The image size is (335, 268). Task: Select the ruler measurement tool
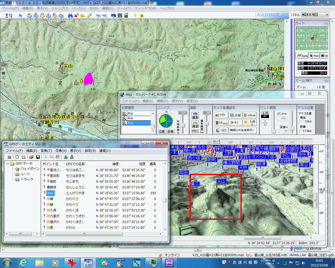coord(89,16)
